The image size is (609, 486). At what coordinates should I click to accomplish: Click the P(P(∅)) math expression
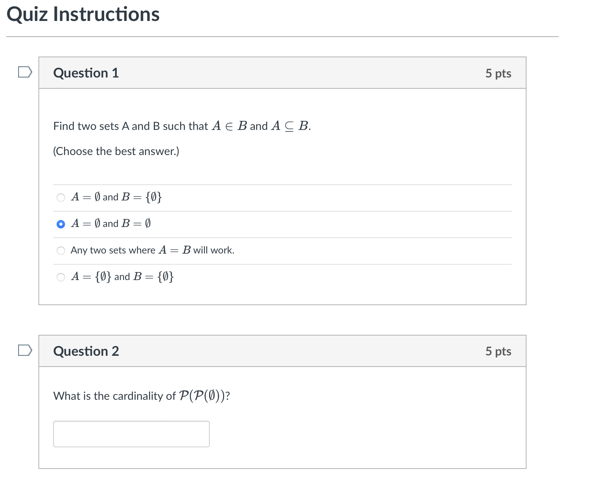[202, 396]
